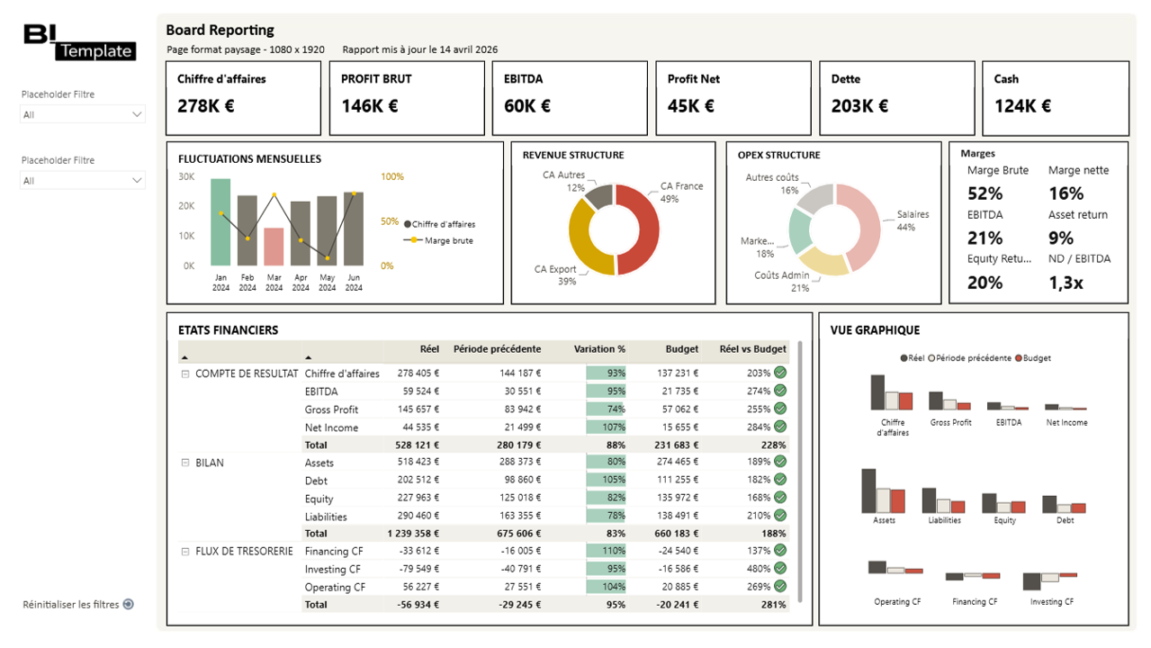Open the second Placeholder Filtre dropdown

(82, 180)
